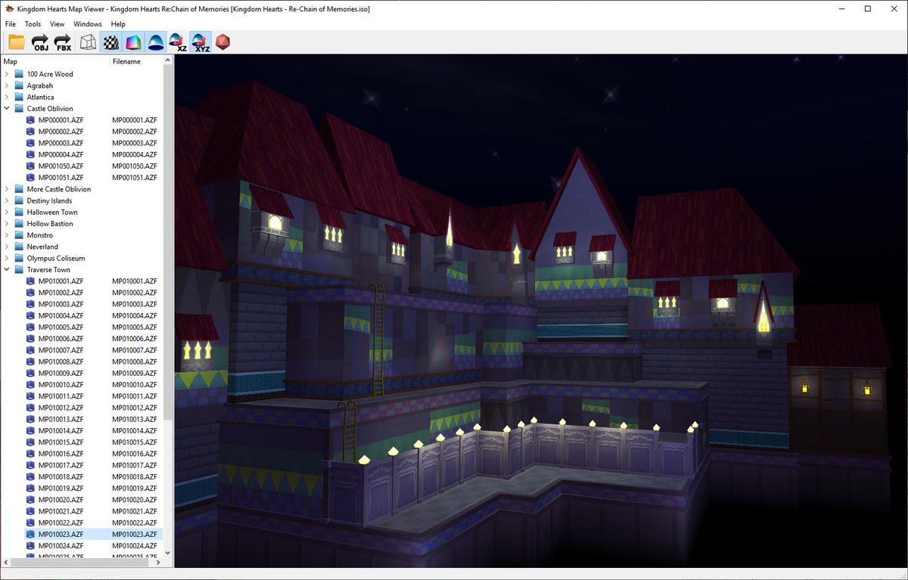The height and width of the screenshot is (580, 908).
Task: Select map MP000003.AZF
Action: [61, 143]
